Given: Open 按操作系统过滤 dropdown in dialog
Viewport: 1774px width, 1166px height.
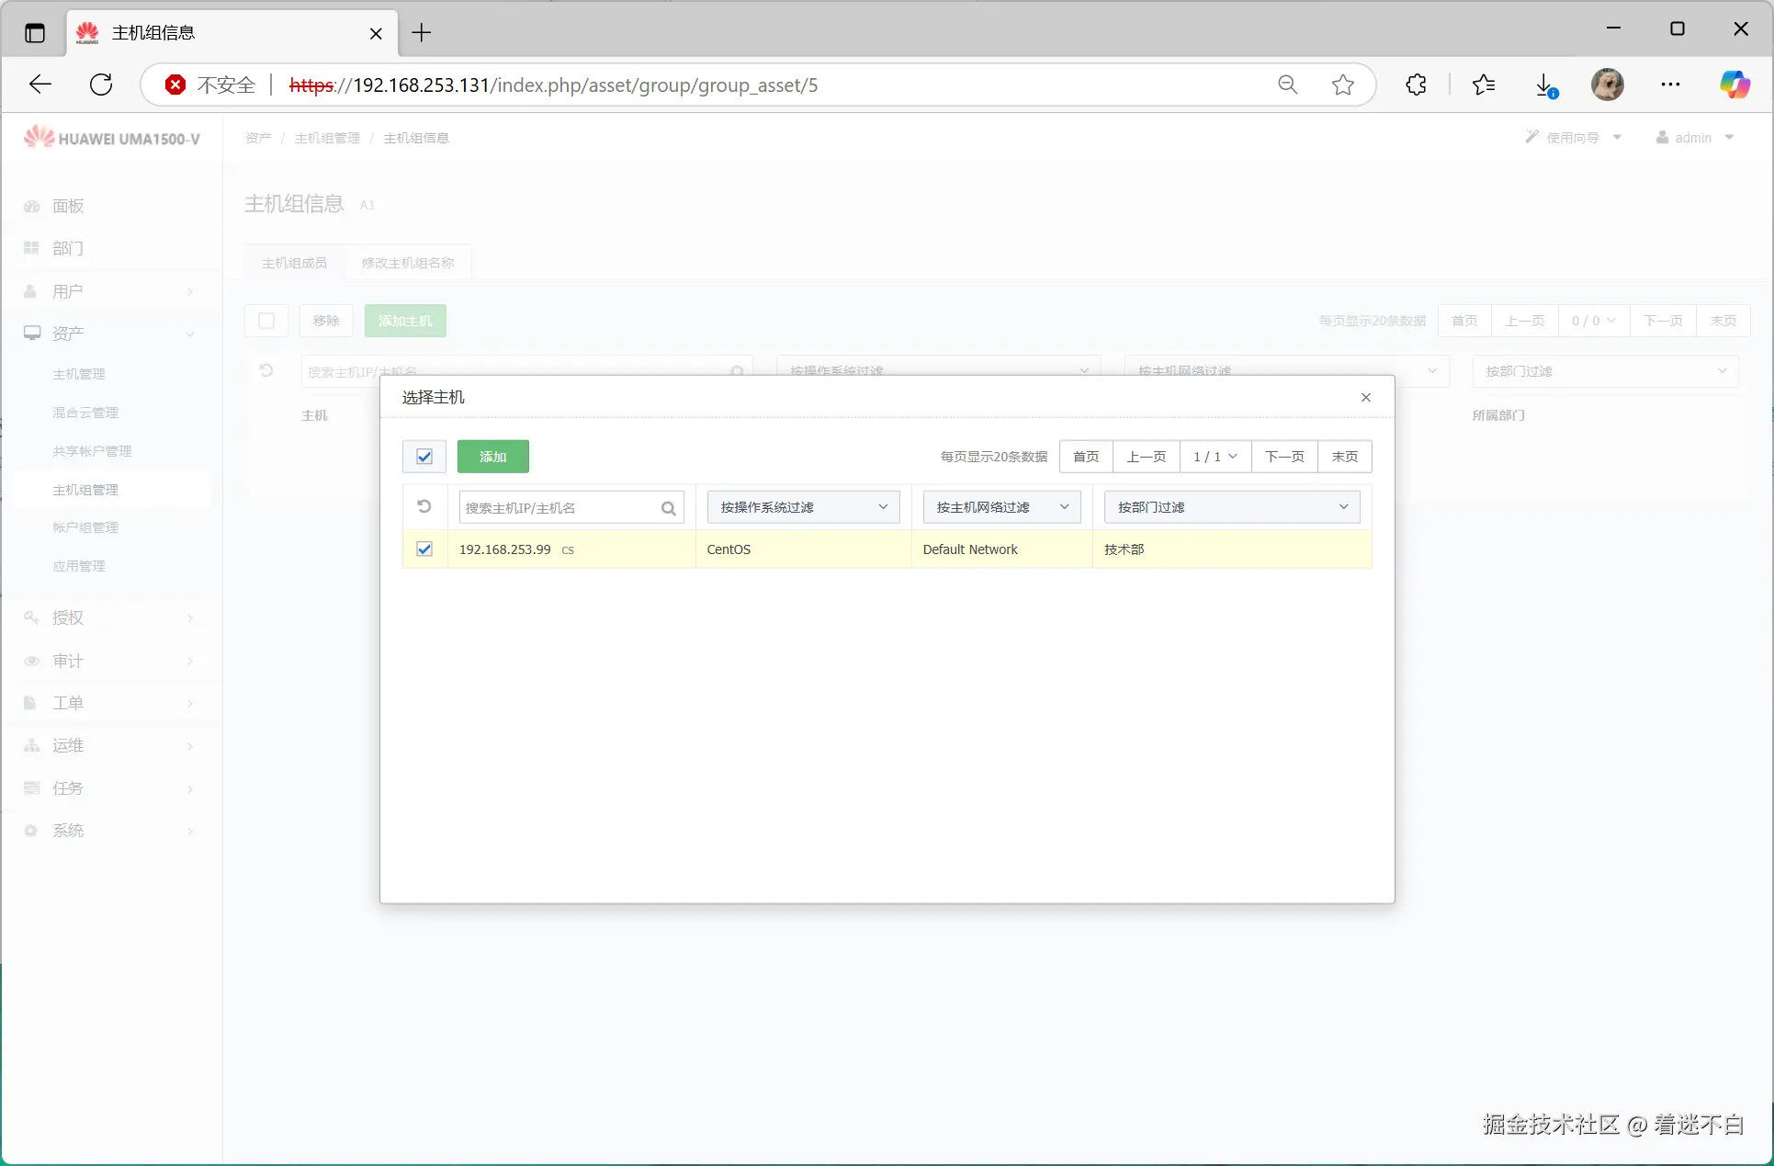Looking at the screenshot, I should (x=803, y=507).
